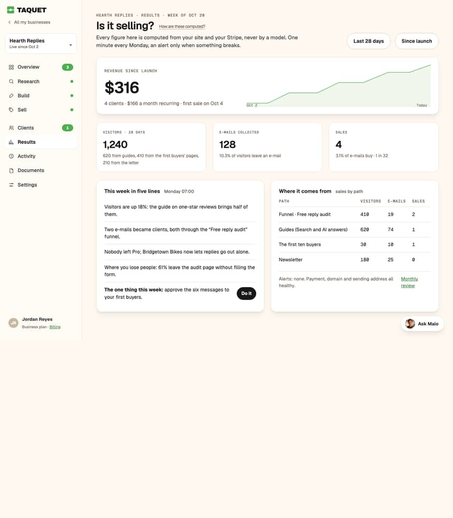Click the green badge on Overview

tap(67, 67)
